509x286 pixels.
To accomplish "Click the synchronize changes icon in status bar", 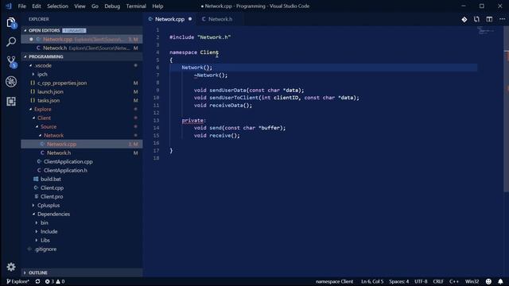I will click(x=37, y=281).
